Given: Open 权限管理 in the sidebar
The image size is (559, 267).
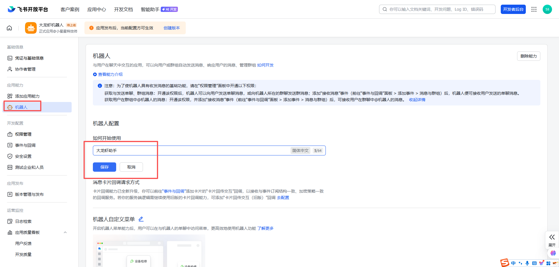Looking at the screenshot, I should pyautogui.click(x=23, y=134).
